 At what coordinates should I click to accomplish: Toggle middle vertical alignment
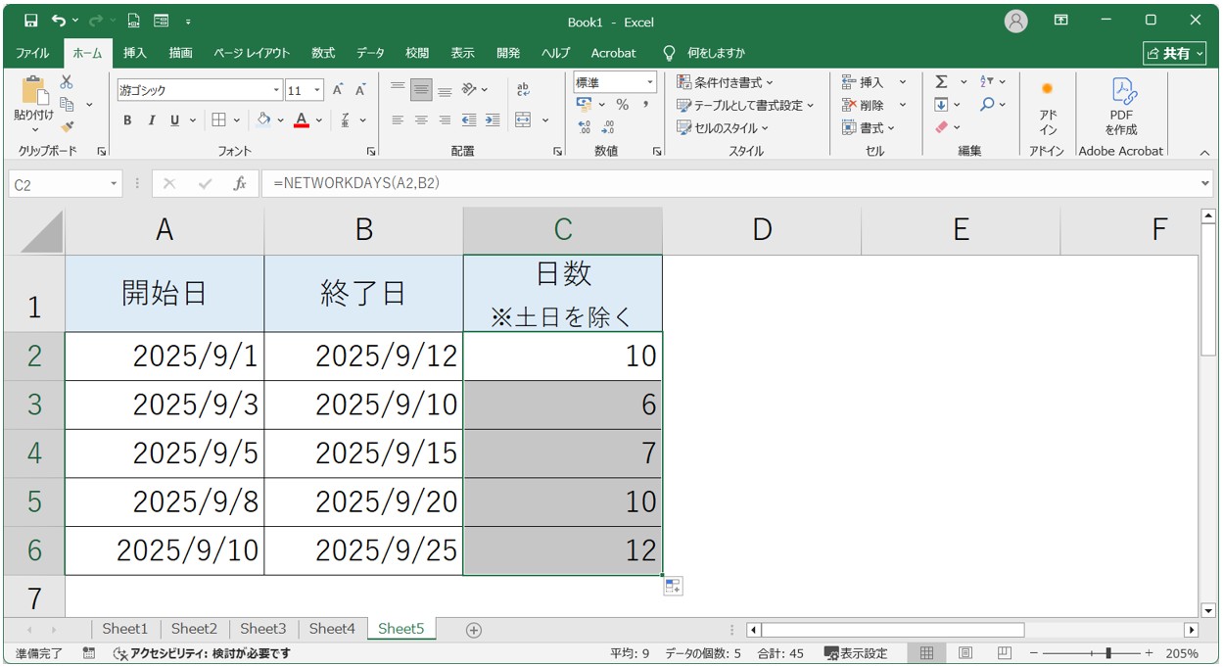421,90
